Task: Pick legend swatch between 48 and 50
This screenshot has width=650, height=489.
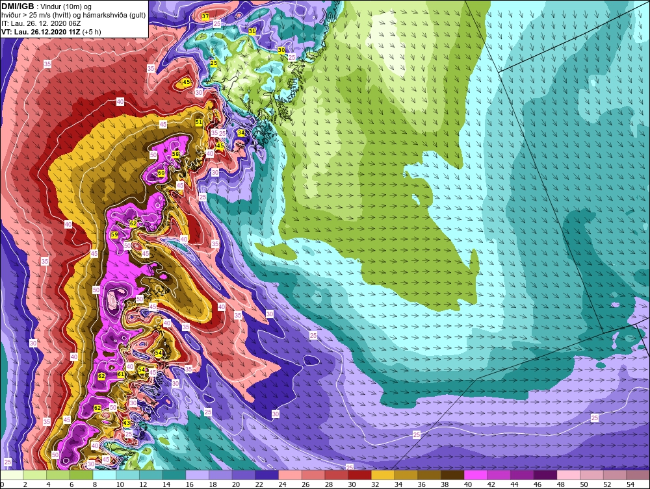Action: (x=569, y=475)
